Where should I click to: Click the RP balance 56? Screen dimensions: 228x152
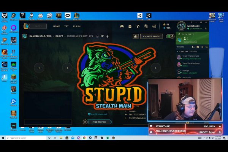[x=166, y=24]
